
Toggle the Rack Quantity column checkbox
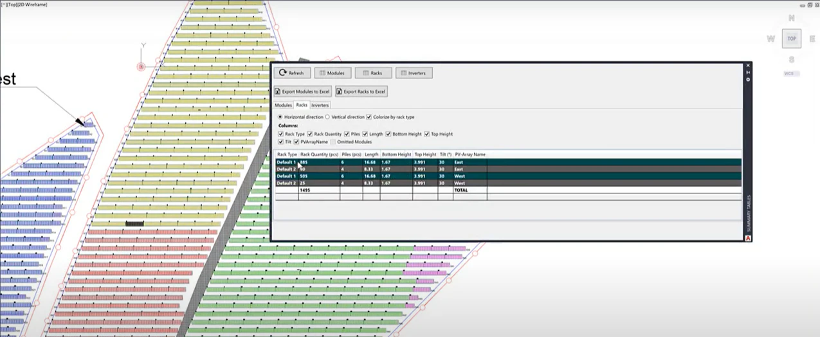click(309, 134)
